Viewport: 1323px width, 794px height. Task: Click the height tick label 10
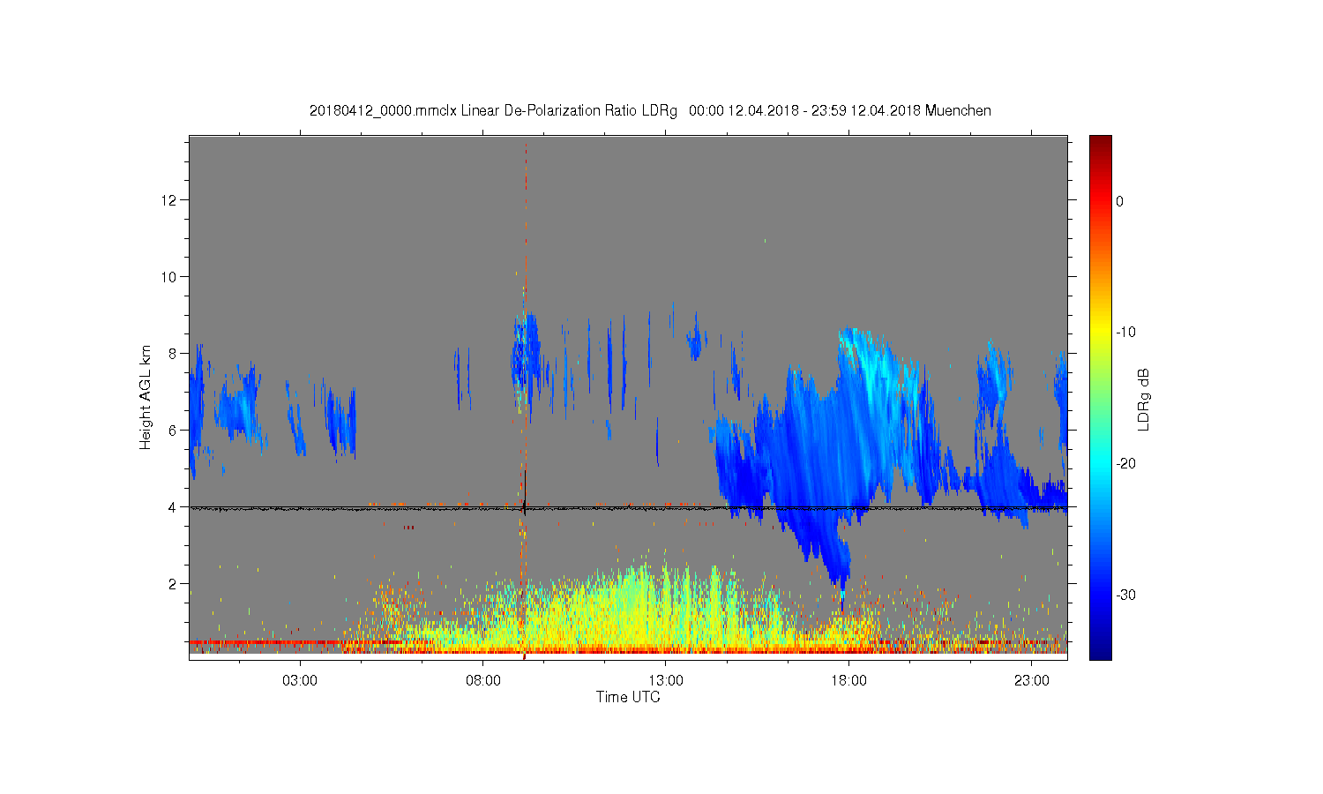[x=168, y=277]
